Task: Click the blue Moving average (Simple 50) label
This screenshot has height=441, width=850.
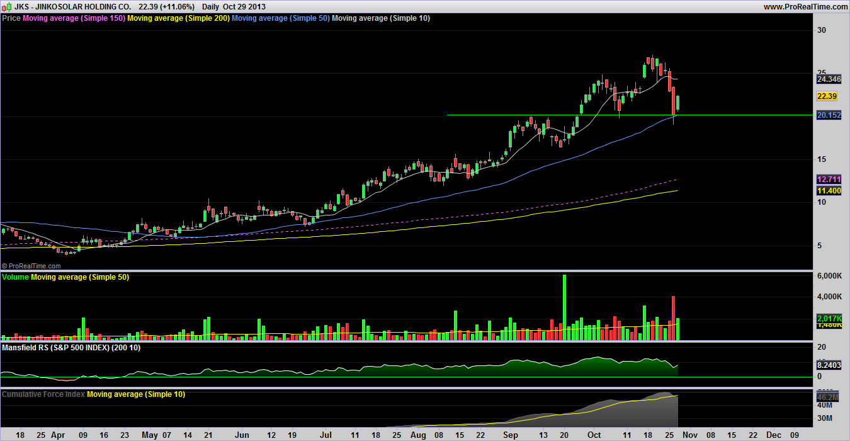Action: coord(280,18)
